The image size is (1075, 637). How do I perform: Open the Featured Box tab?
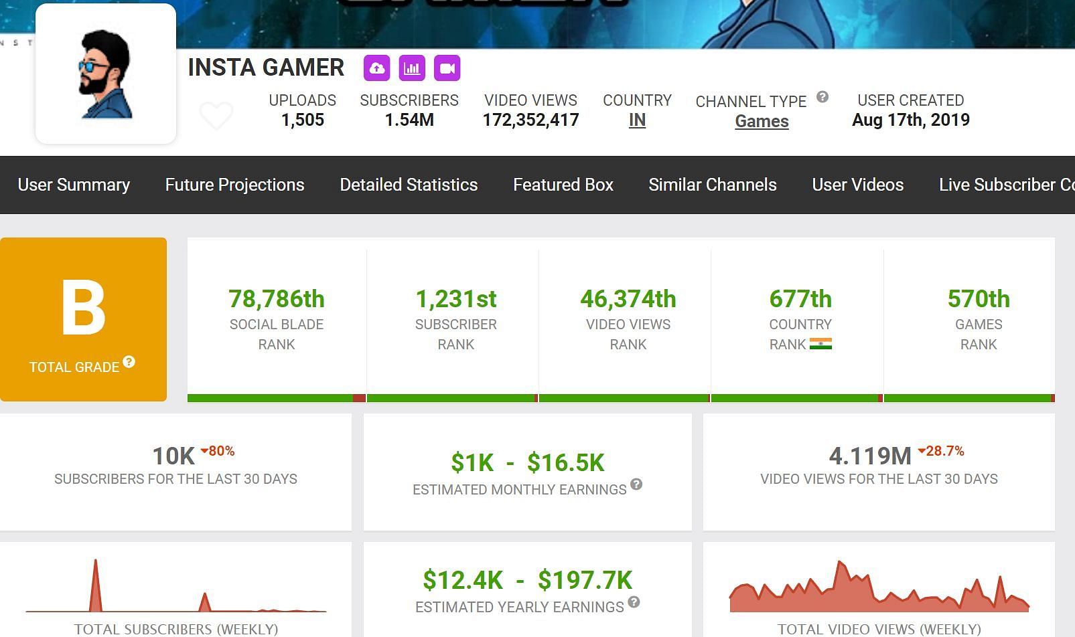tap(563, 185)
